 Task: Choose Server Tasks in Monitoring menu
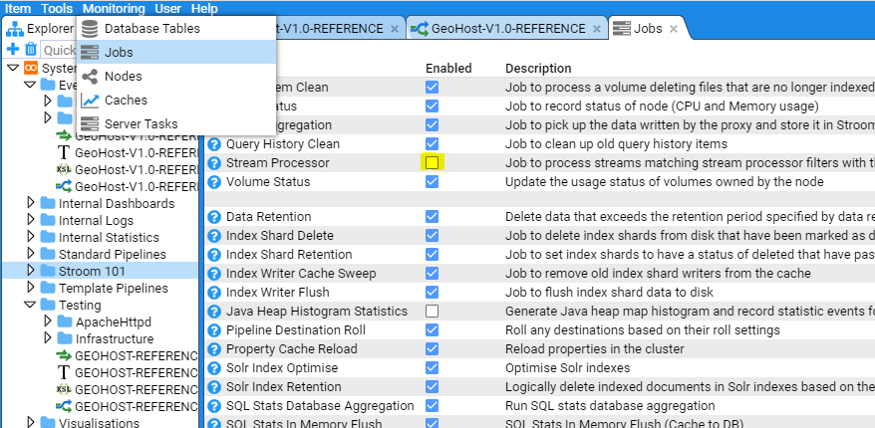pyautogui.click(x=141, y=123)
